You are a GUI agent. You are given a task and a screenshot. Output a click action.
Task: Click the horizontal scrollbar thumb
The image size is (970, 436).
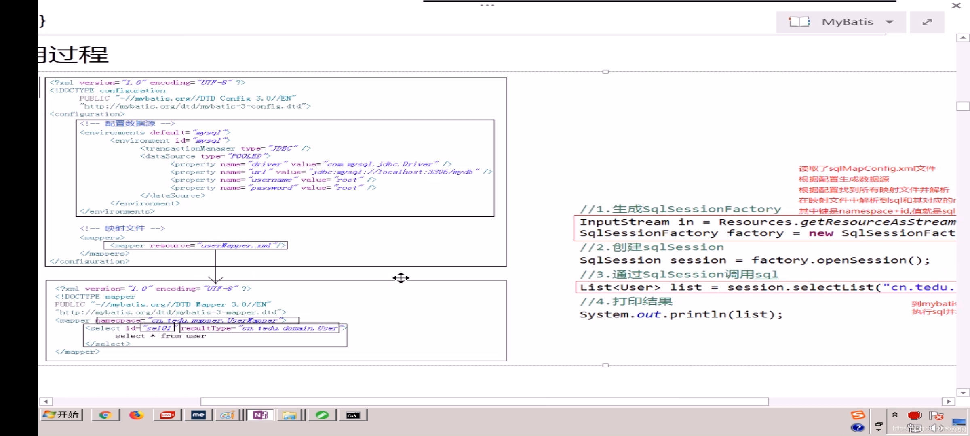pos(484,402)
